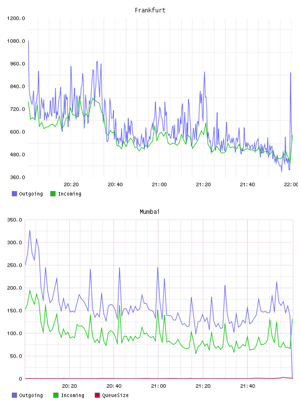300x403 pixels.
Task: Click the 100.0 y-axis label on Mumbai chart
Action: [x=15, y=333]
